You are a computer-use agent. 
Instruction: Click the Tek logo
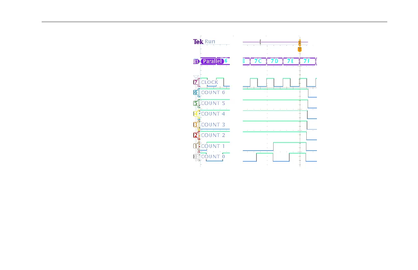click(x=198, y=42)
